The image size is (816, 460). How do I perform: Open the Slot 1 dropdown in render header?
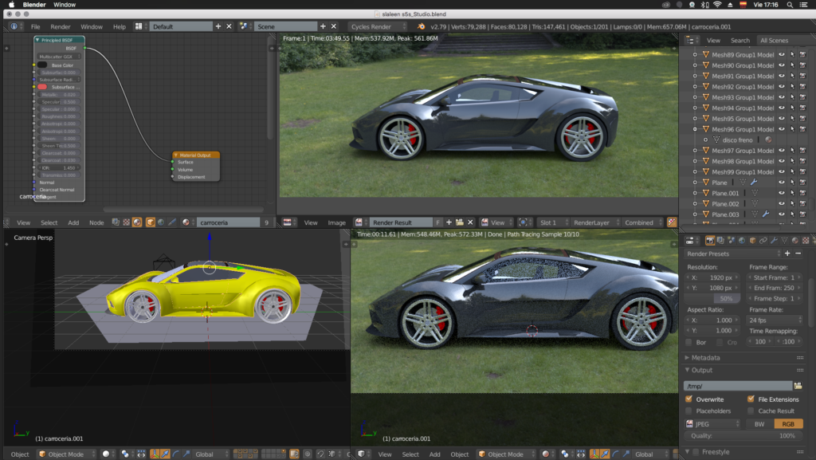pyautogui.click(x=548, y=222)
